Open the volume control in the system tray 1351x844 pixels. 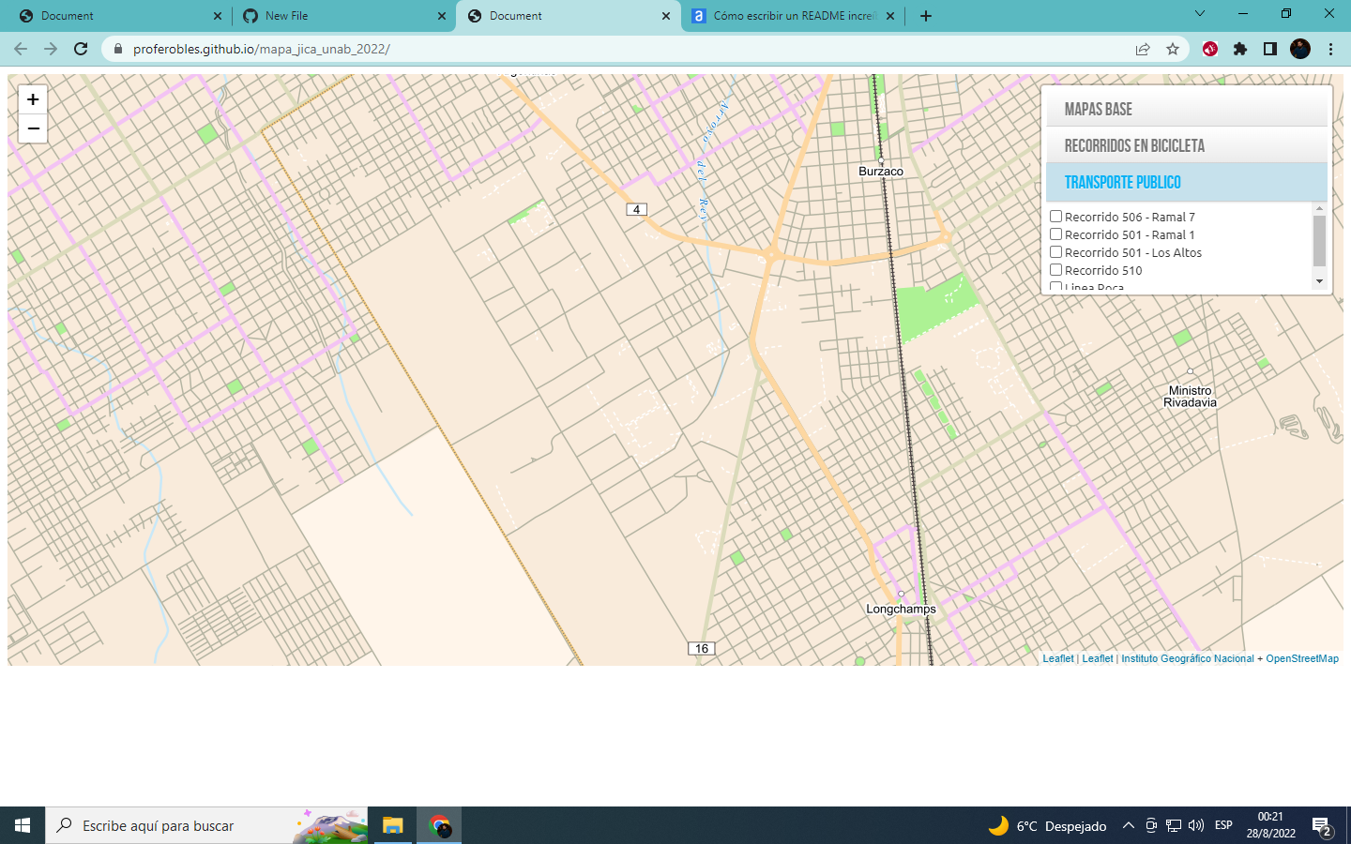tap(1194, 825)
